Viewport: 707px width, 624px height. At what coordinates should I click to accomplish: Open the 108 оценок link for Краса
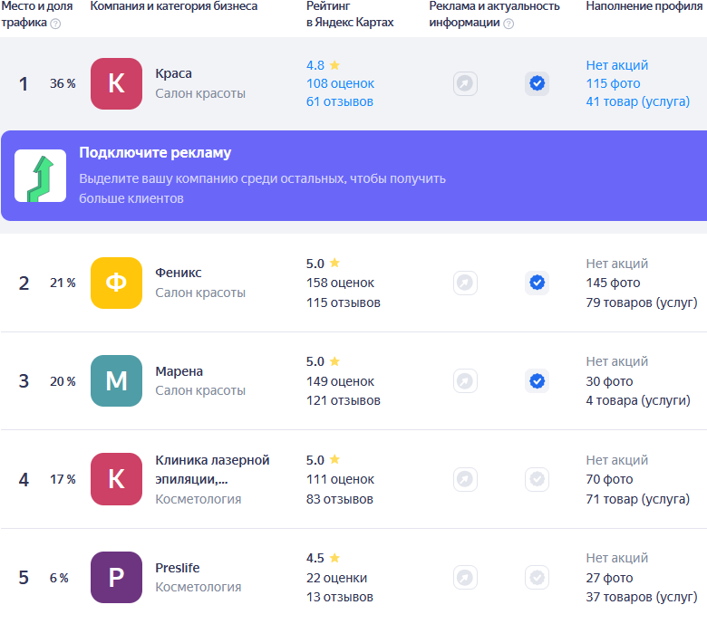340,83
